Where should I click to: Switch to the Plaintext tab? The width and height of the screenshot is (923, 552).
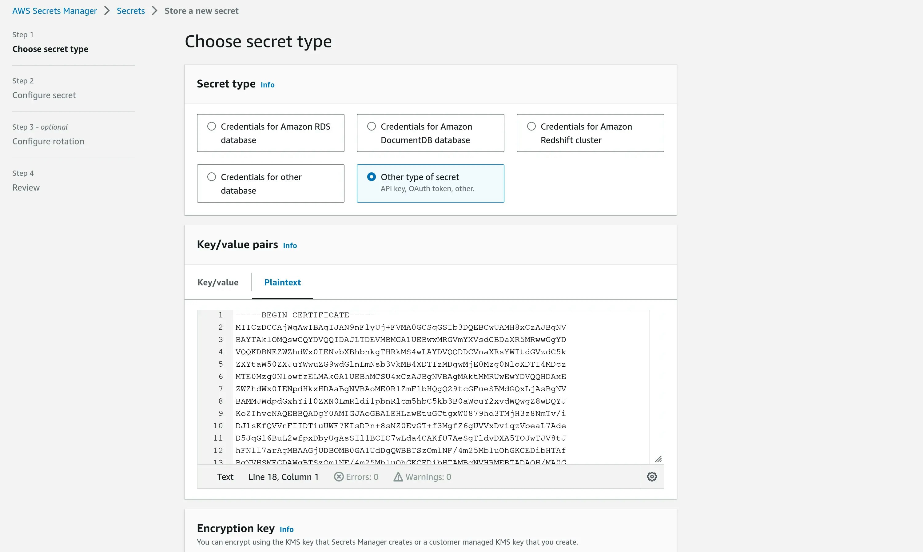282,282
